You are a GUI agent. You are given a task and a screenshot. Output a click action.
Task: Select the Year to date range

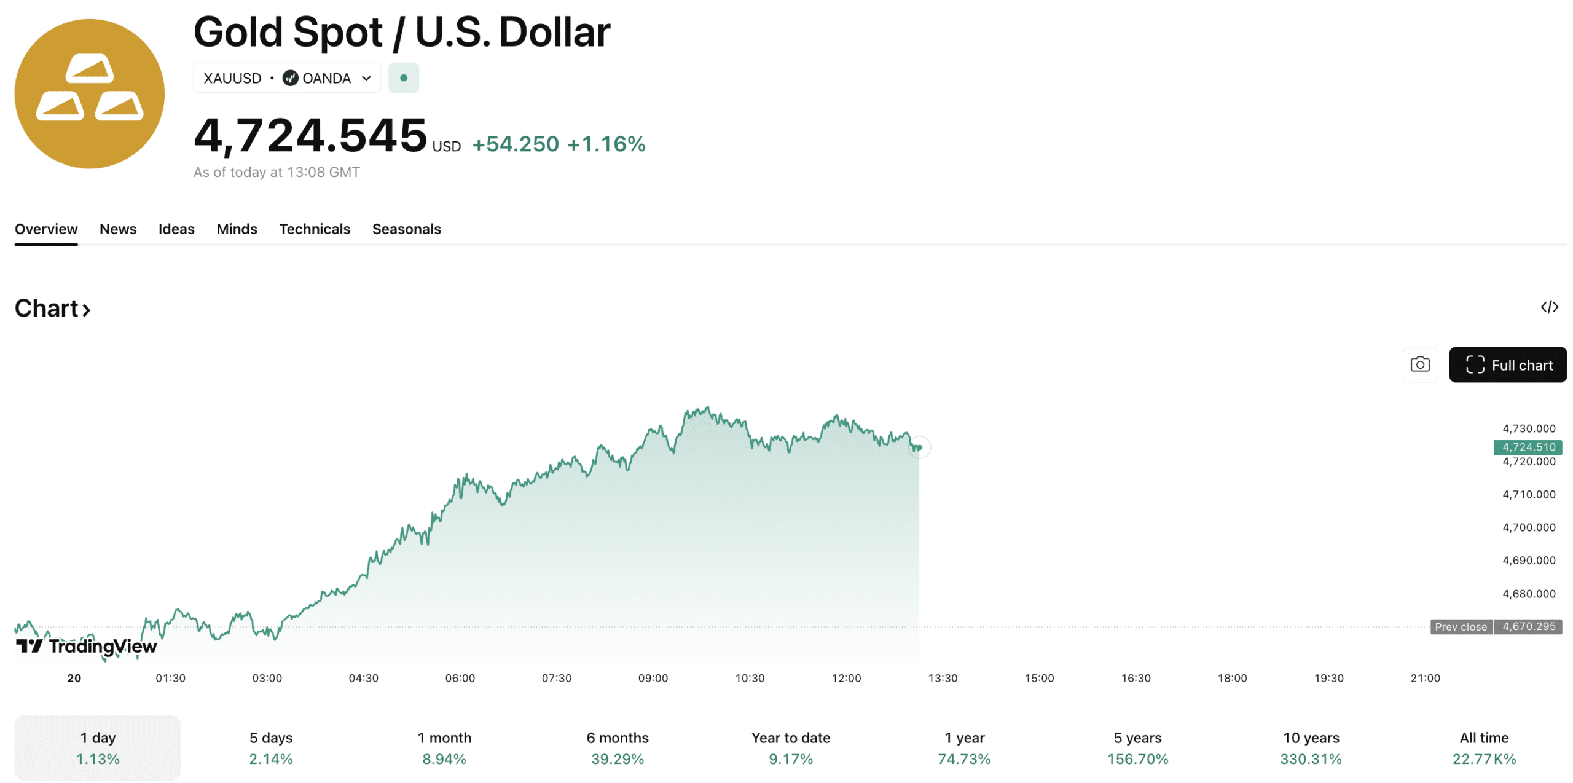coord(790,747)
